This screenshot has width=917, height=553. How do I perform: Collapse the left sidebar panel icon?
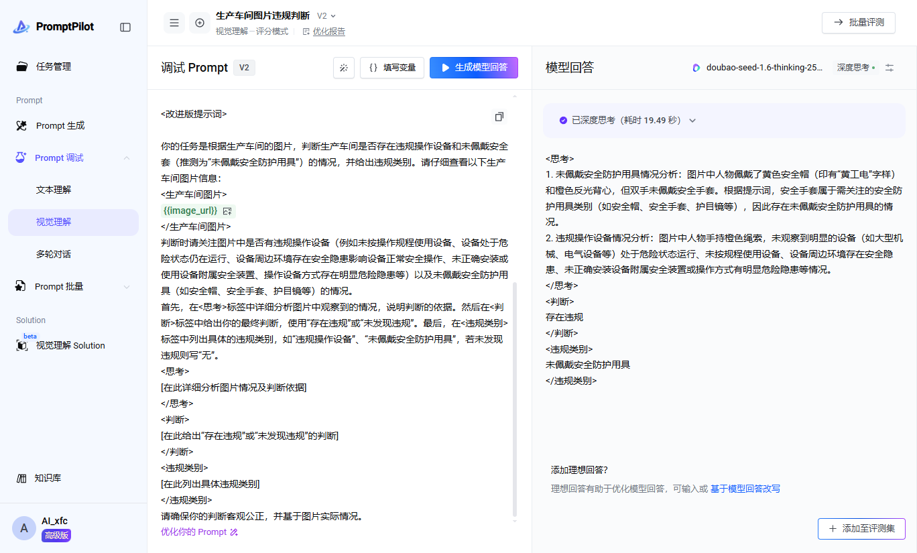click(x=125, y=27)
